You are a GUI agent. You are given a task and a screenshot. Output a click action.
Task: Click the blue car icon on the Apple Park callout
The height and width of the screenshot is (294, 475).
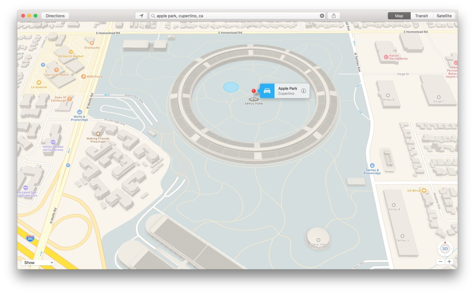click(267, 91)
